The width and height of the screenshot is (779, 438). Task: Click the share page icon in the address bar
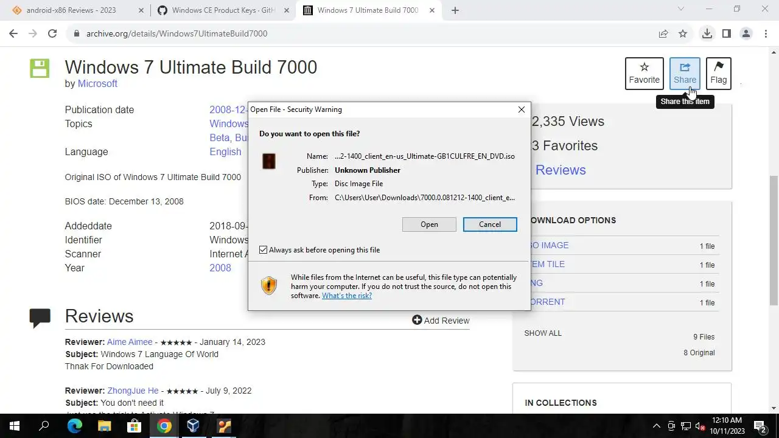point(663,33)
